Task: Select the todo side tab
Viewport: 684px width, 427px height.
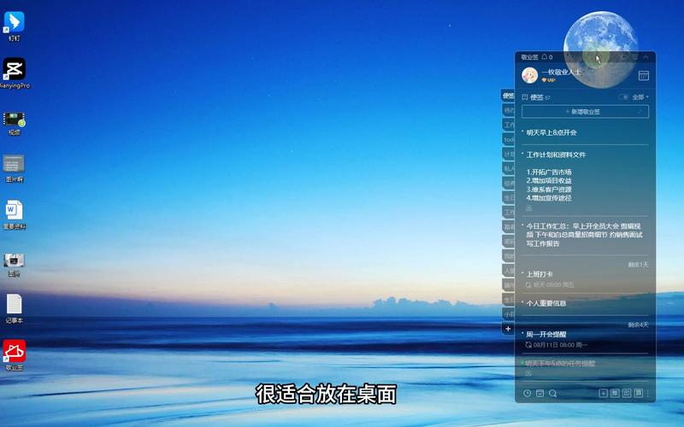Action: (508, 139)
